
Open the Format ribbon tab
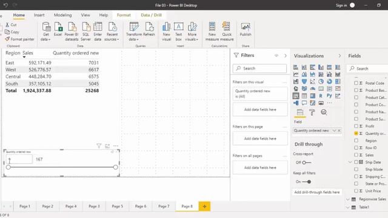[x=124, y=15]
